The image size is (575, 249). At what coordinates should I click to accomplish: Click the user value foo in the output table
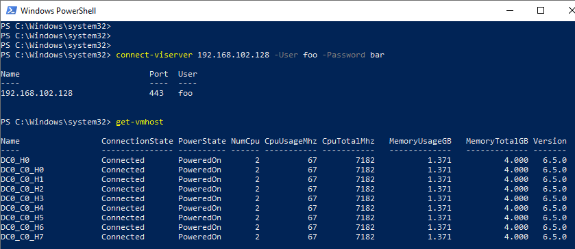pyautogui.click(x=185, y=93)
